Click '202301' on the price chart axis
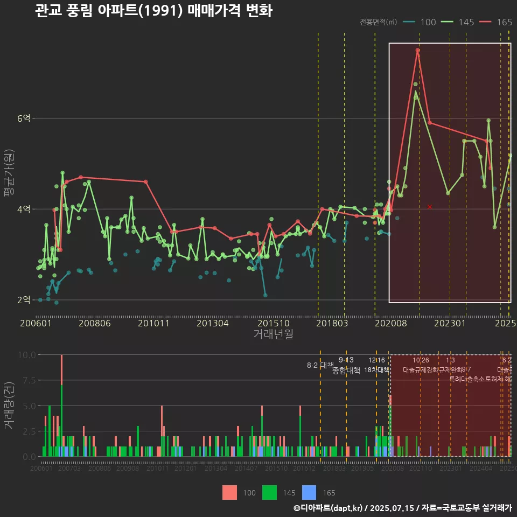 [x=450, y=323]
